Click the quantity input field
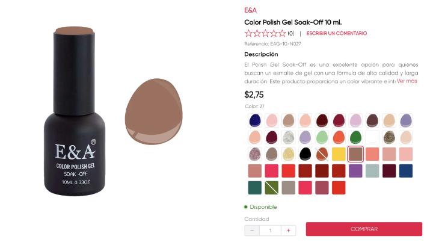Viewport: 433px width, 242px height. coord(271,230)
